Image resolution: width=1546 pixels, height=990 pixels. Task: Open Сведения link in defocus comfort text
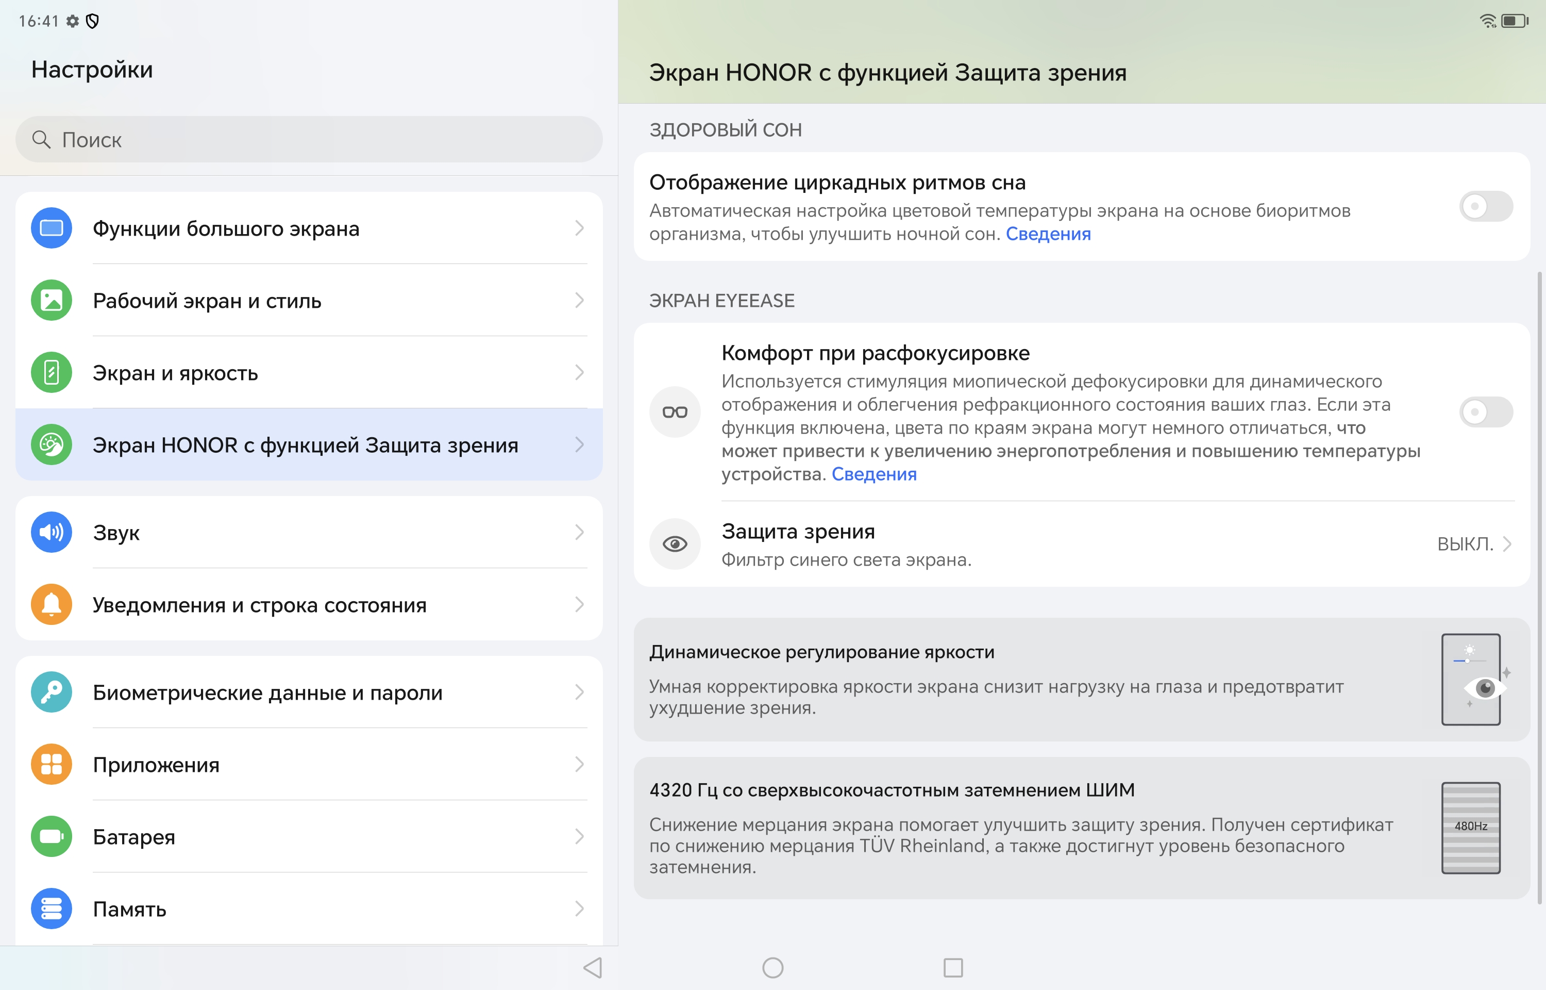873,474
